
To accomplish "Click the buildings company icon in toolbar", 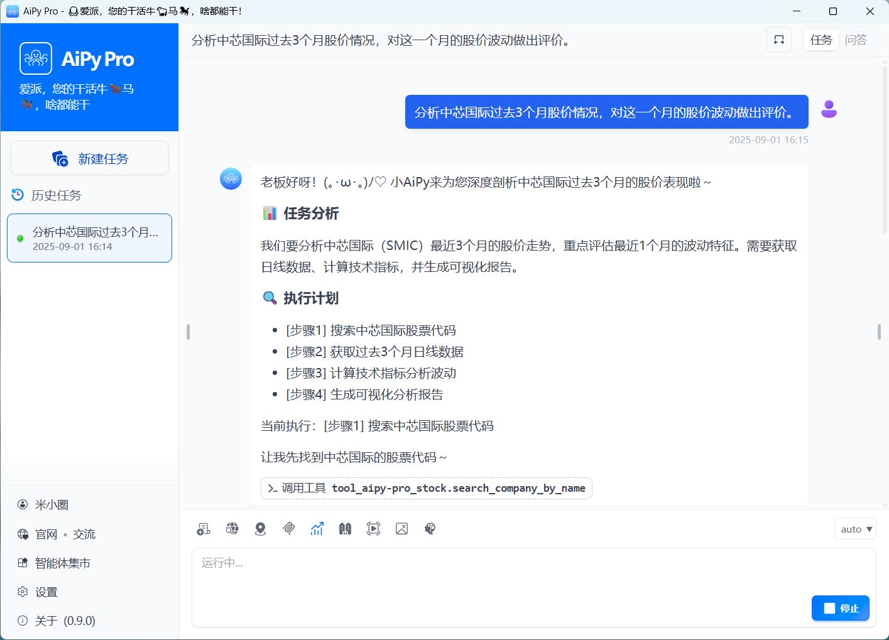I will click(x=345, y=529).
